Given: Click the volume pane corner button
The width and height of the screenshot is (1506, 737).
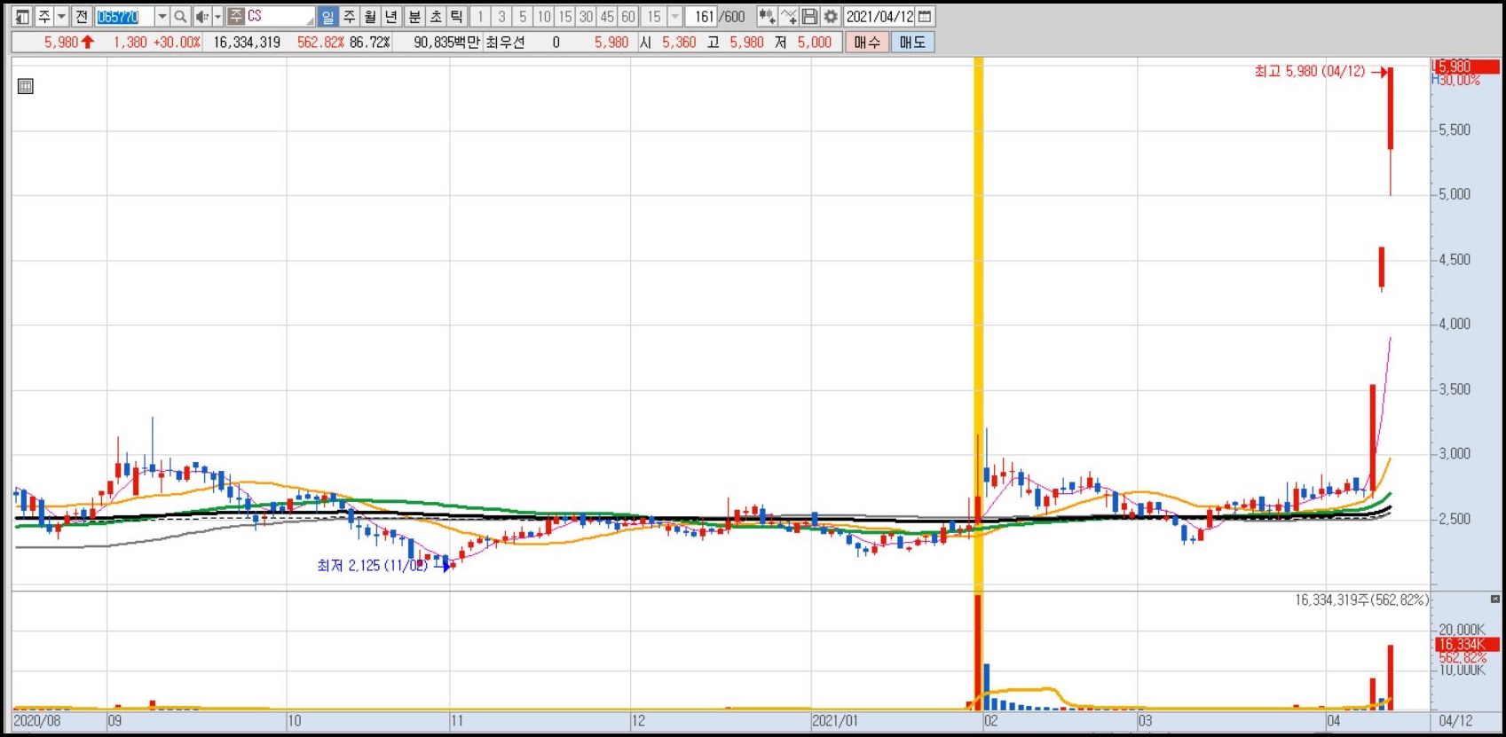Looking at the screenshot, I should (x=1495, y=600).
